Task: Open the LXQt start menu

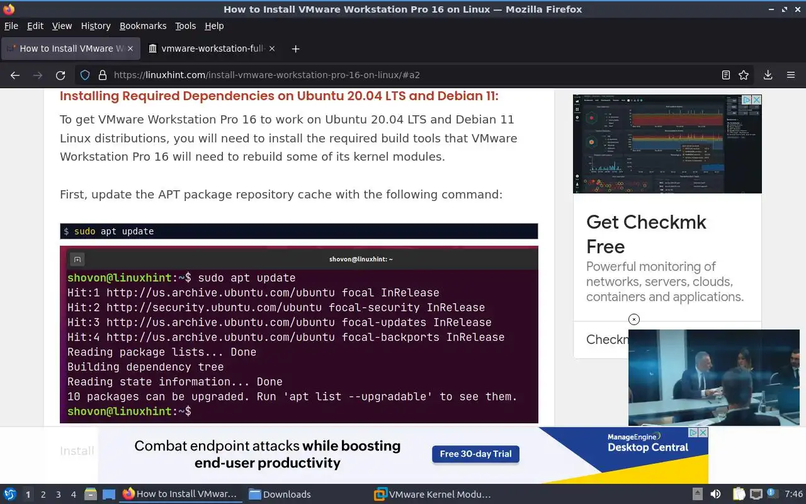Action: pos(10,495)
